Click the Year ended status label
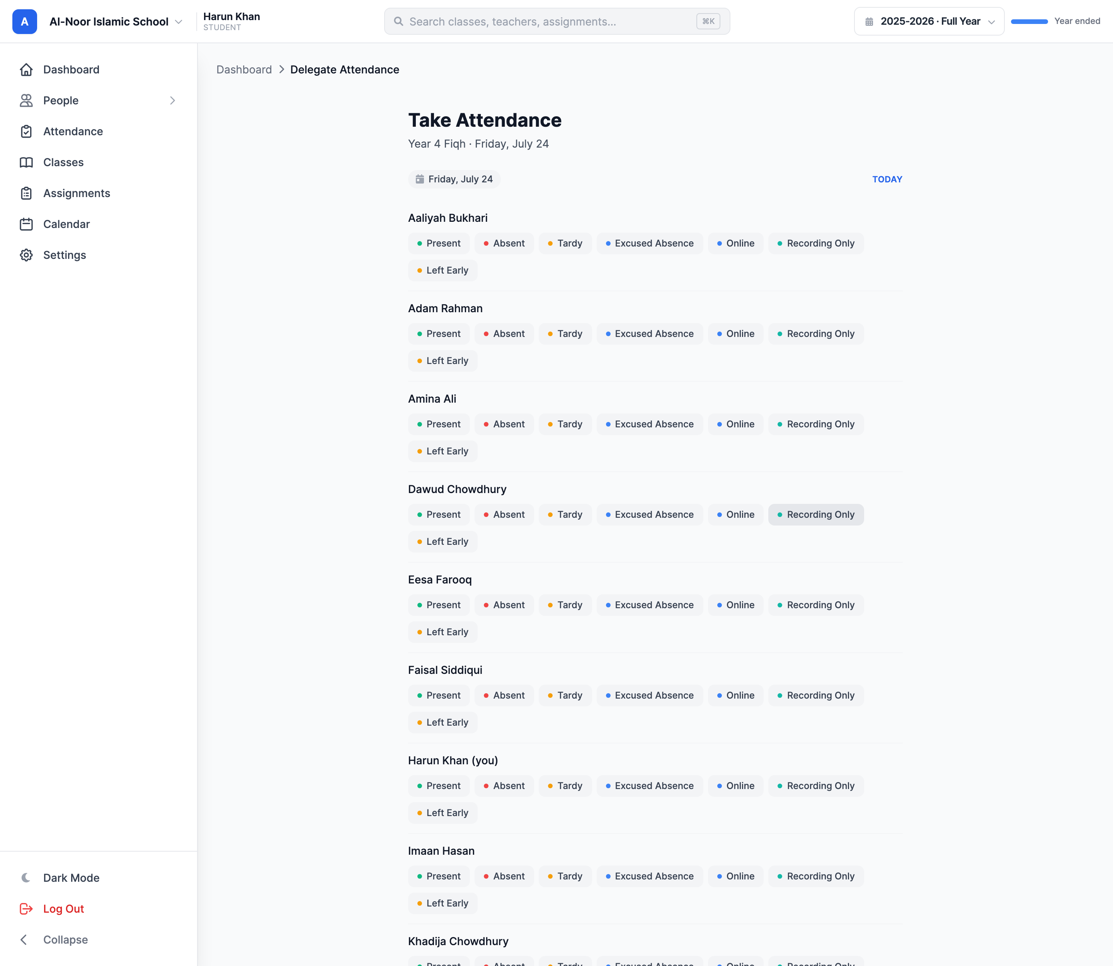This screenshot has width=1113, height=966. coord(1077,22)
